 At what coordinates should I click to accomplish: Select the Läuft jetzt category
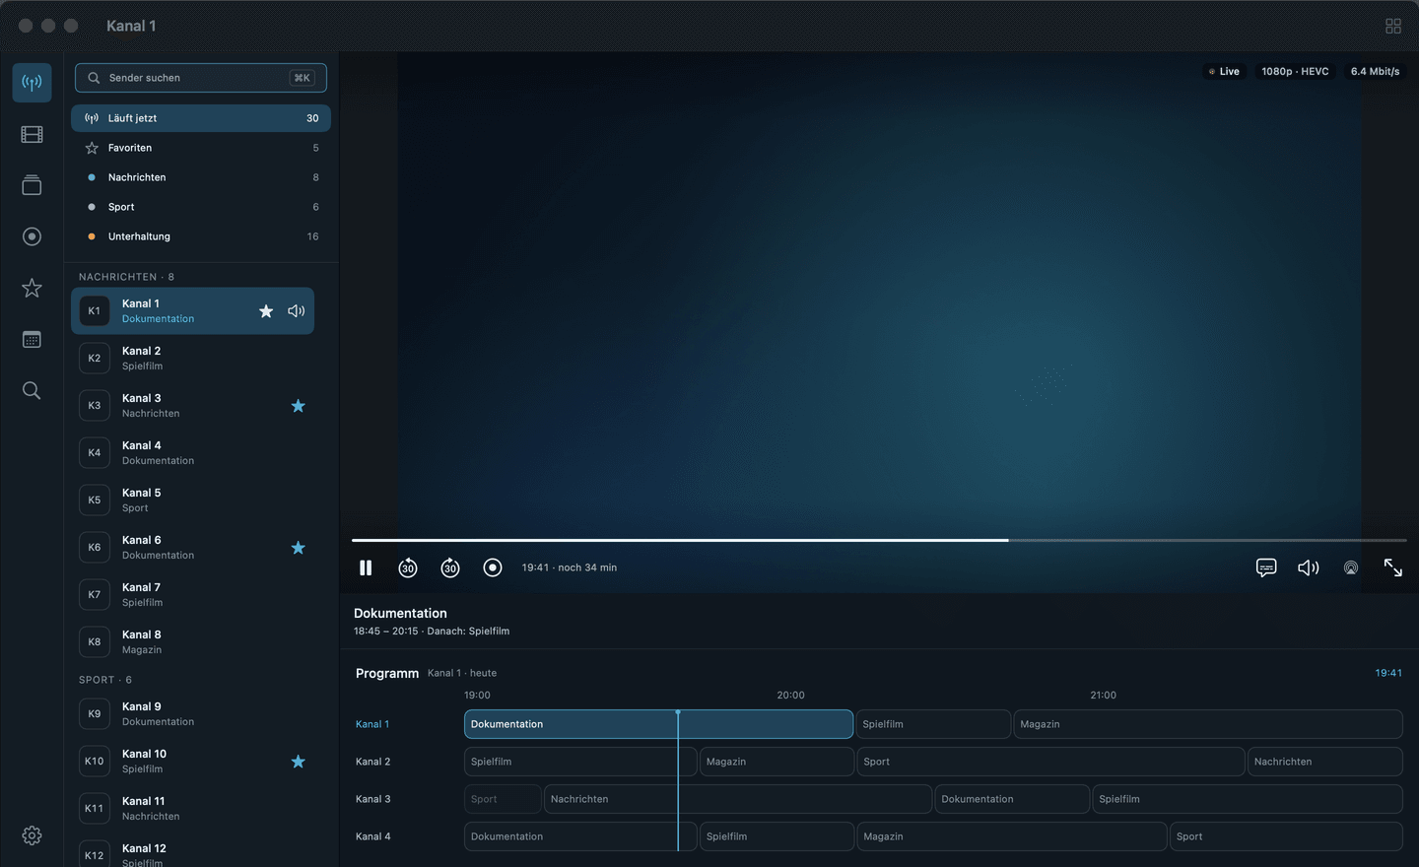point(201,118)
